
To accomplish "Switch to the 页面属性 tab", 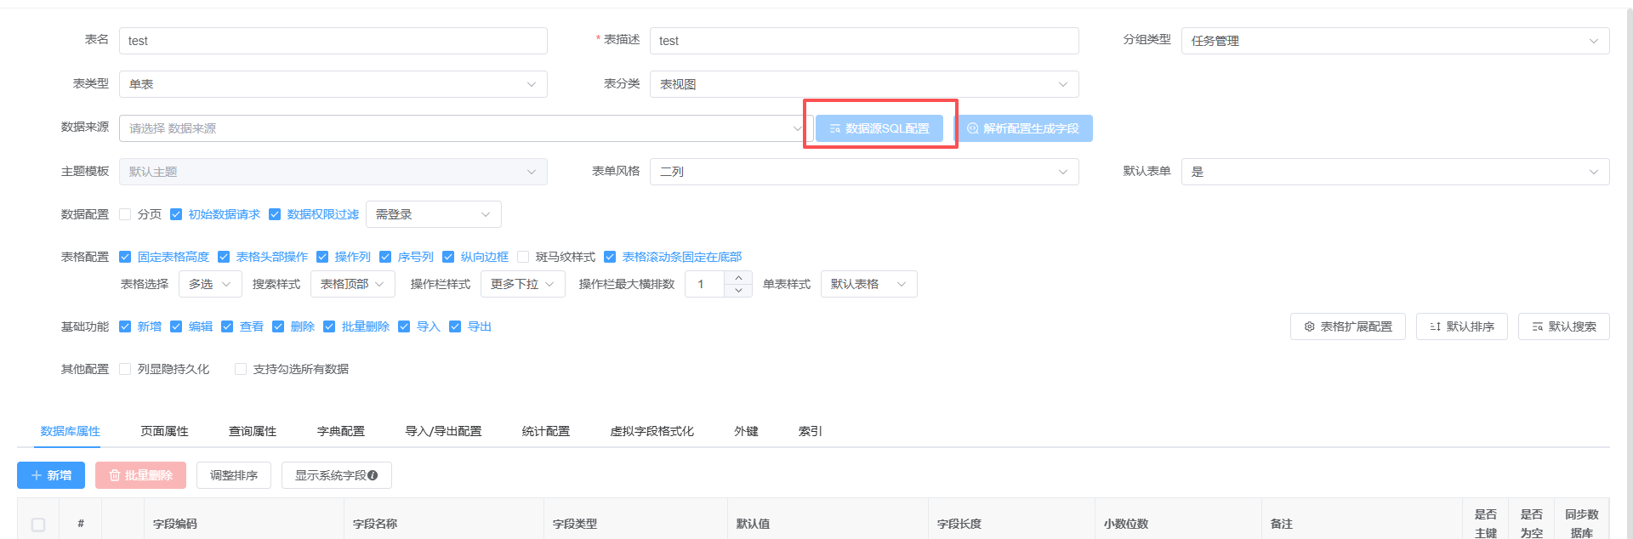I will pos(164,432).
